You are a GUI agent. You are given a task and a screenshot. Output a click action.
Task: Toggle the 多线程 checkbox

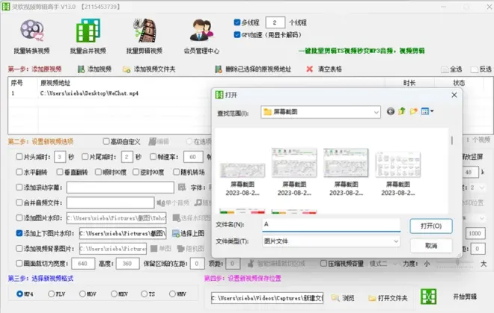(x=237, y=22)
